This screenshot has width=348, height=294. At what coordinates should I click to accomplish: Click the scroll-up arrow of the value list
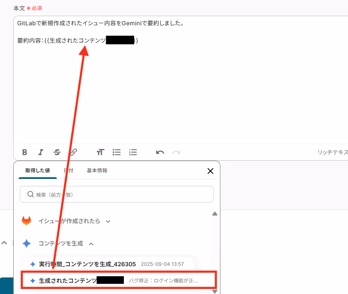pyautogui.click(x=215, y=214)
